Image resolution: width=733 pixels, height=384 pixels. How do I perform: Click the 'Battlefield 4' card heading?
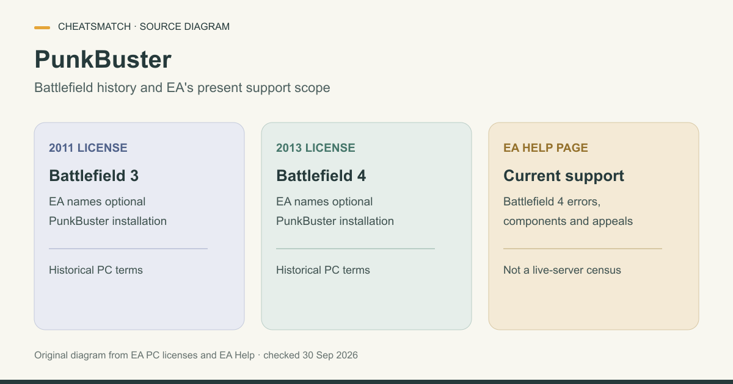click(x=321, y=176)
